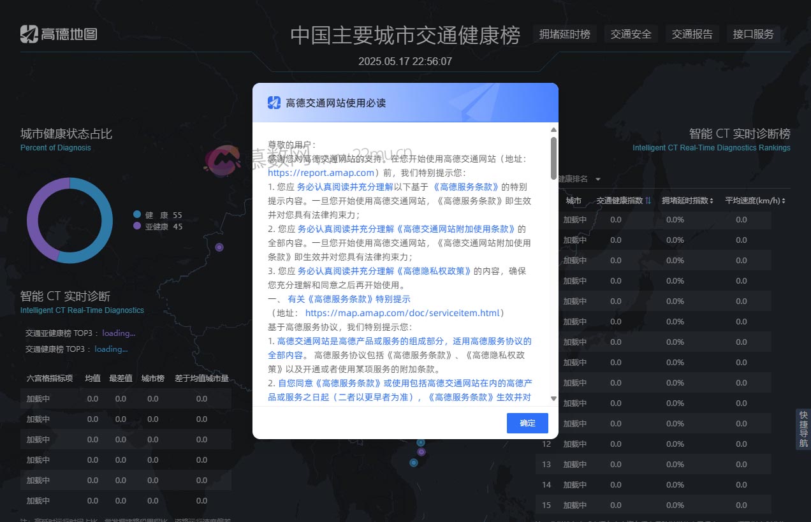This screenshot has height=522, width=811.
Task: Click the 亚健康 segment of the donut chart
Action: click(33, 219)
